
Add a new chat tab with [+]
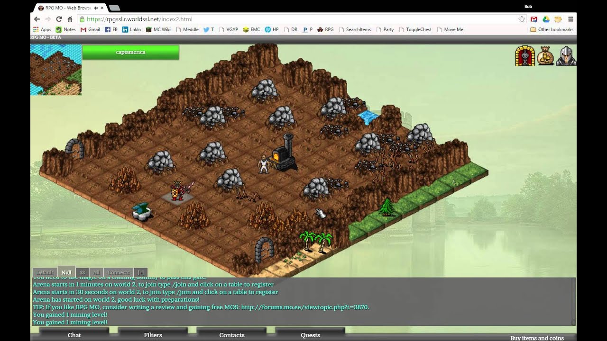coord(140,272)
